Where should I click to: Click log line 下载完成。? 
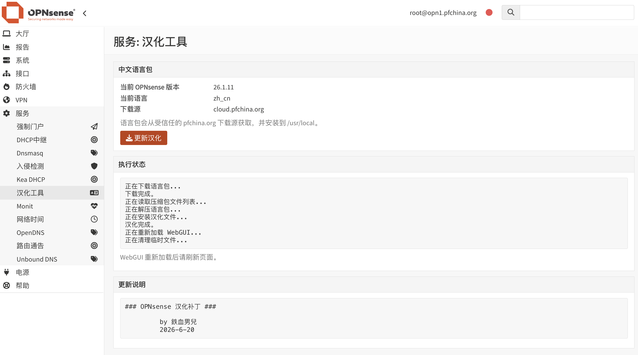point(140,194)
